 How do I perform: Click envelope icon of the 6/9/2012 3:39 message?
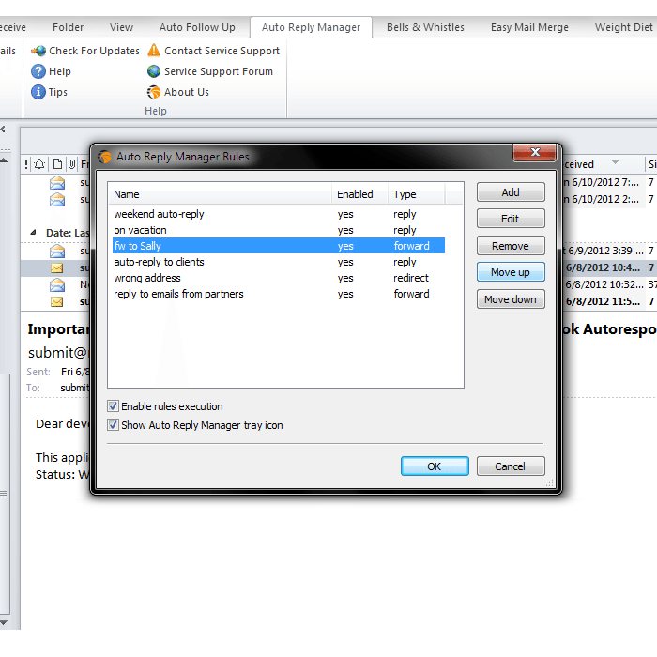[57, 252]
